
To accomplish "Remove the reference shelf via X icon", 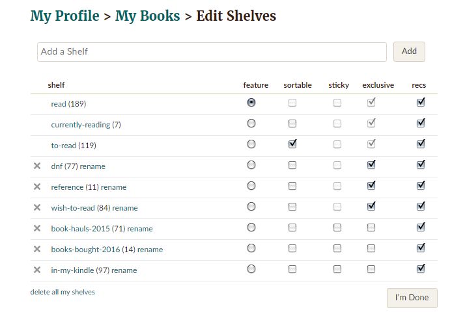I will coord(37,187).
